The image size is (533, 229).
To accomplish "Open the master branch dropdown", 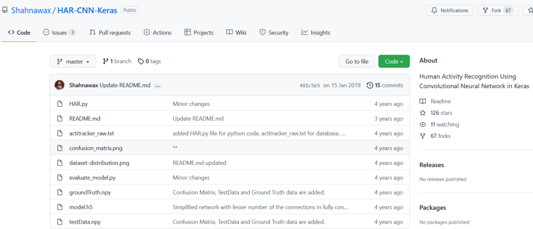I will tap(73, 62).
